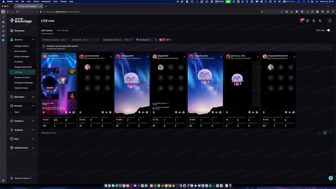The height and width of the screenshot is (189, 336).
Task: Click the sort order arrows beside Diamonds
Action: point(156,40)
